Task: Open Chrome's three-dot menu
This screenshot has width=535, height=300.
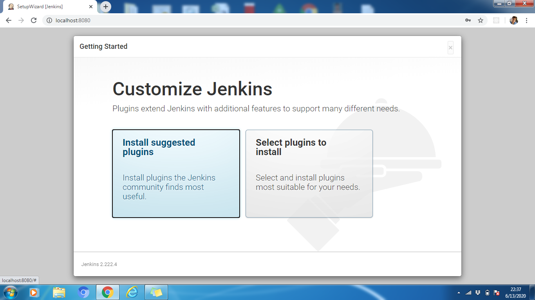Action: click(x=526, y=20)
